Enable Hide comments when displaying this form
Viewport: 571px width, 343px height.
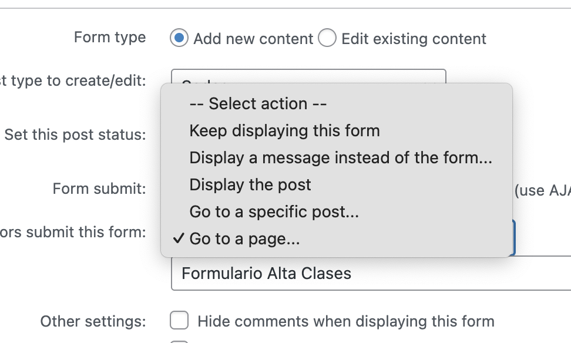click(179, 321)
